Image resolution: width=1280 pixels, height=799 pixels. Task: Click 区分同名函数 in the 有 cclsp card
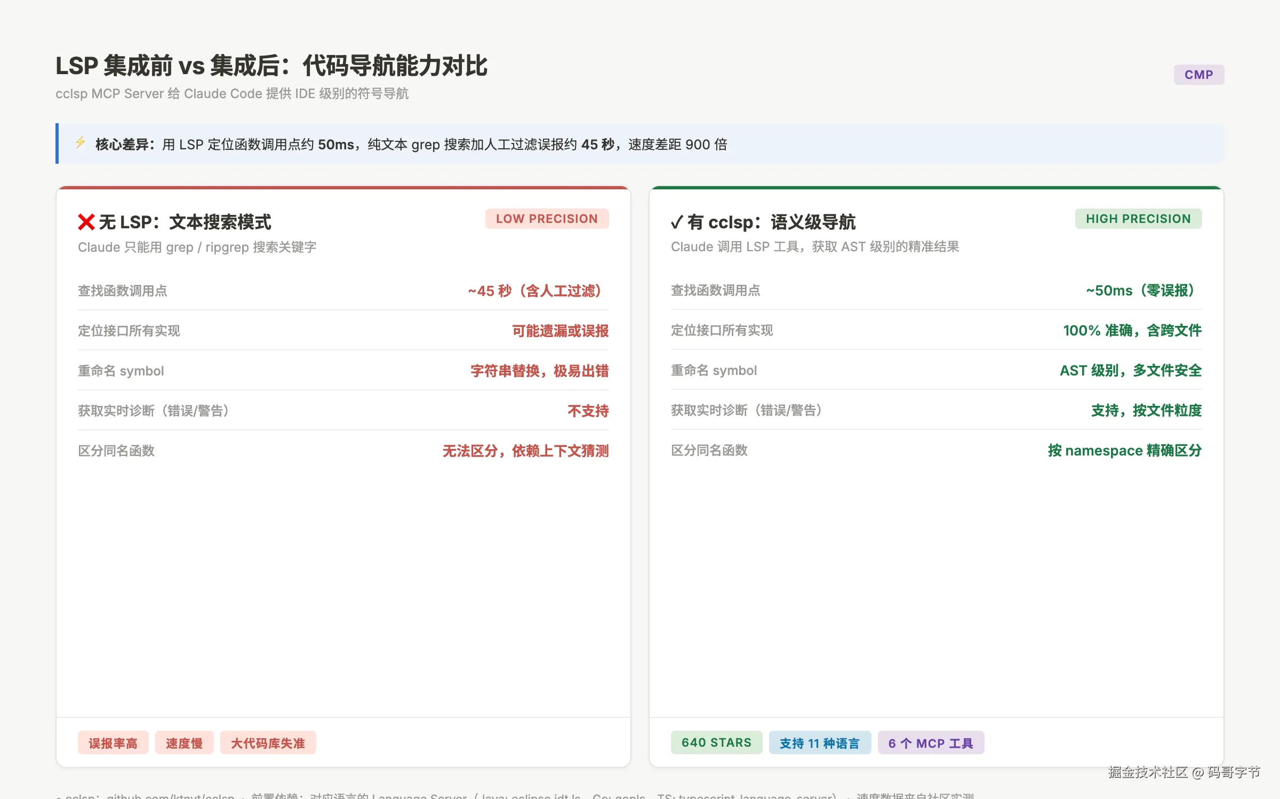709,450
